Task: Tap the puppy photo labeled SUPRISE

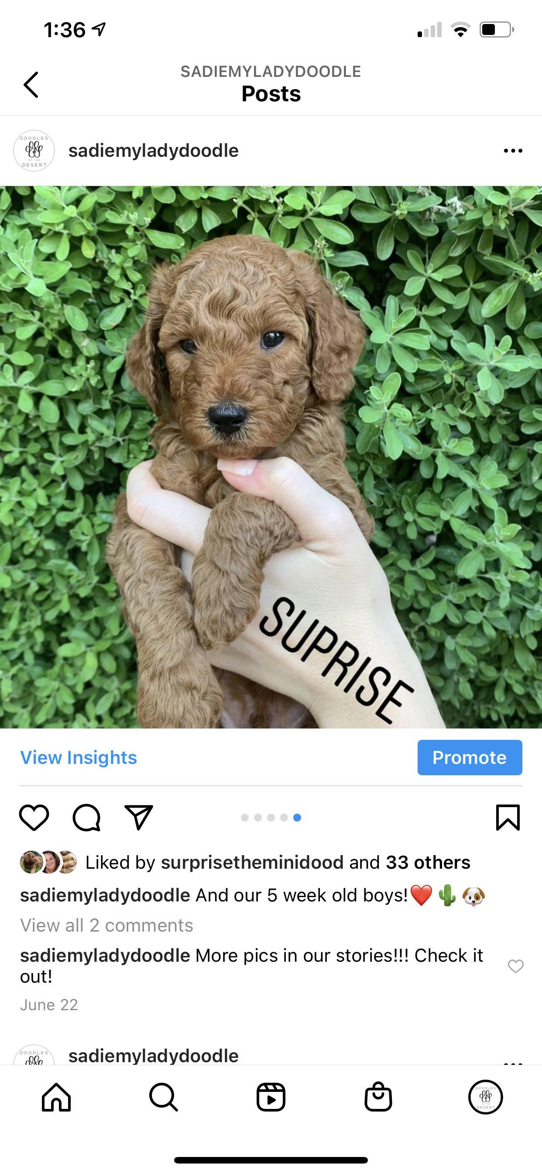Action: [x=271, y=457]
